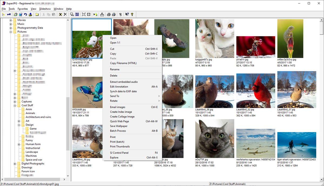Click the house-shaped toolbar icon
Viewport: 324px width, 186px height.
(16, 14)
